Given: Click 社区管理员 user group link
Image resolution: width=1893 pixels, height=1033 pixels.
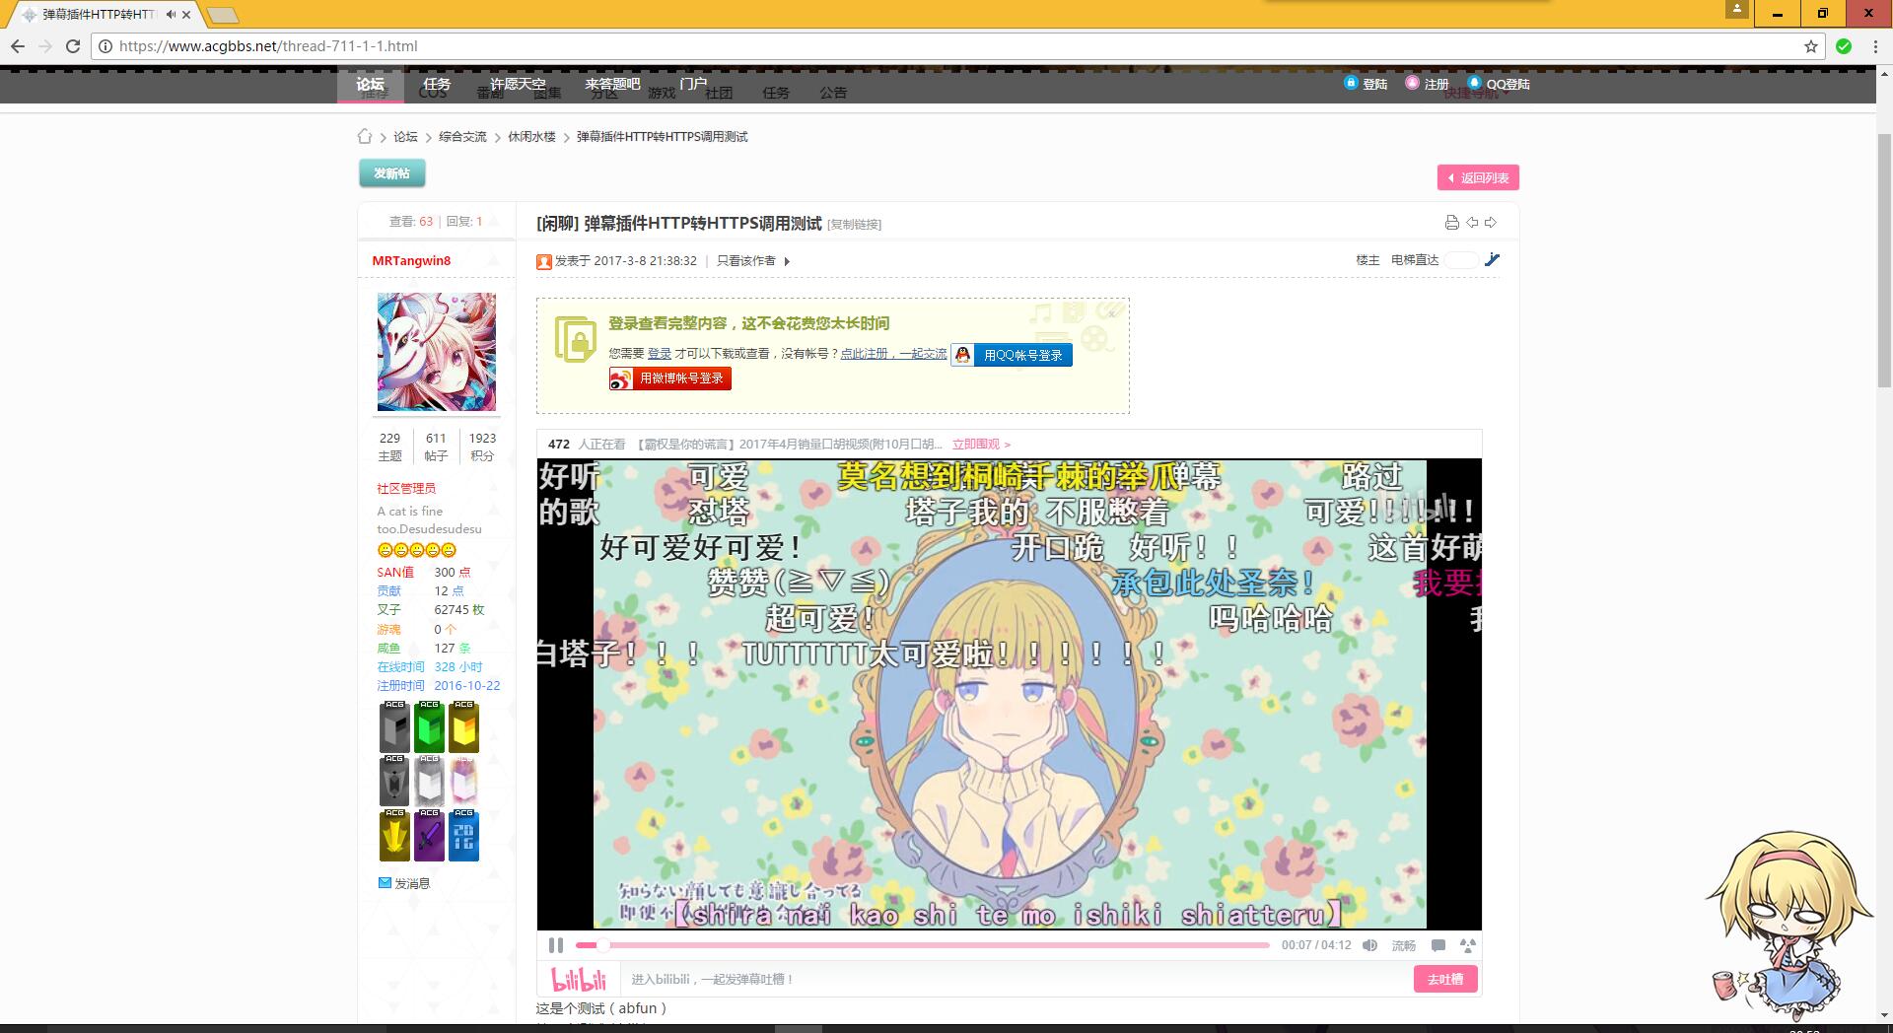Looking at the screenshot, I should [406, 488].
